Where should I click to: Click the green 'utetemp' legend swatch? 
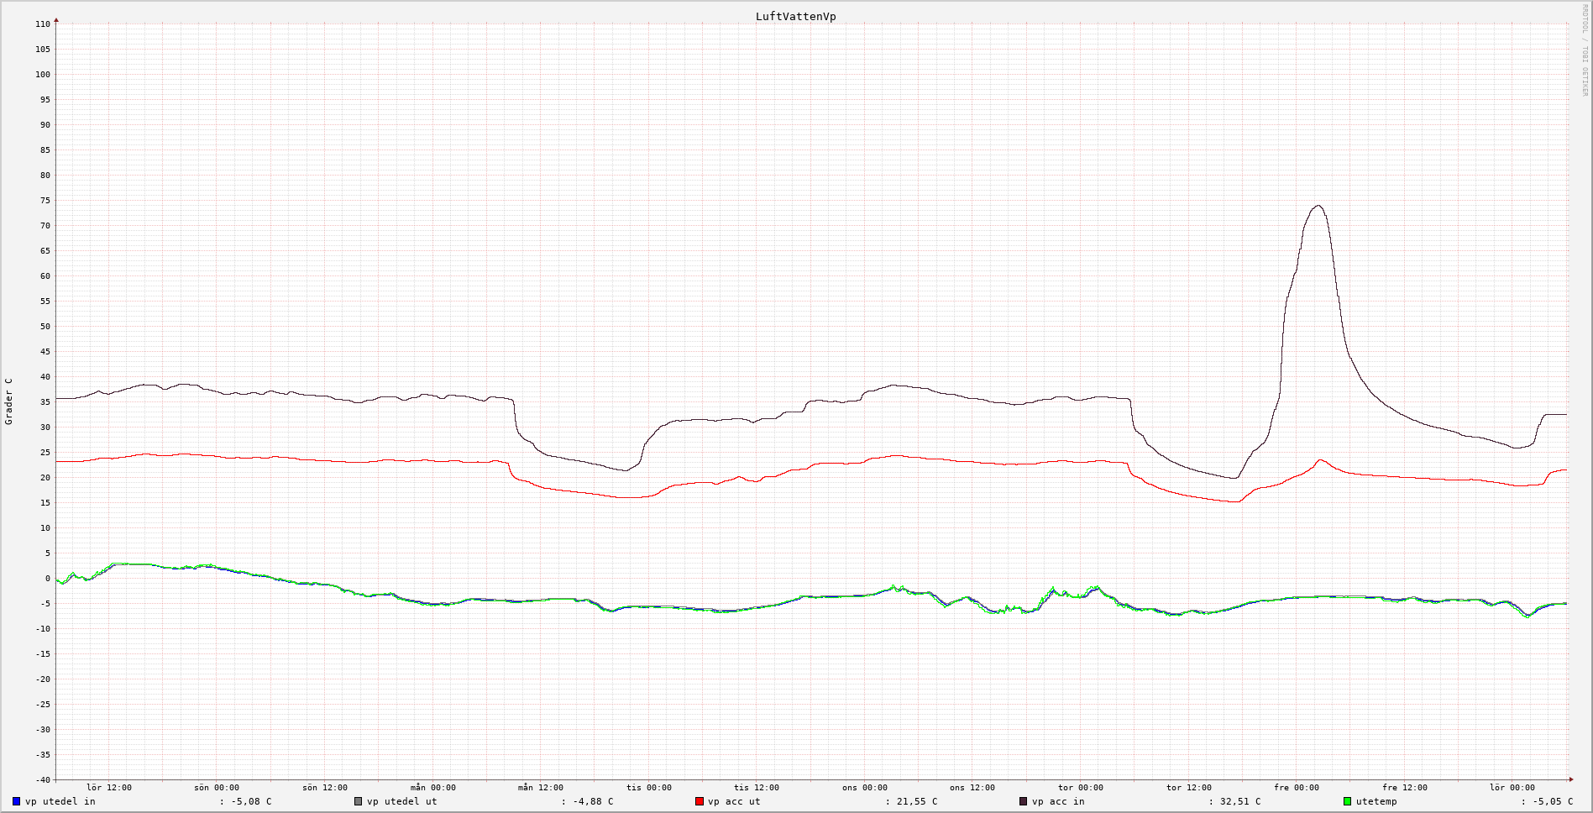point(1347,801)
